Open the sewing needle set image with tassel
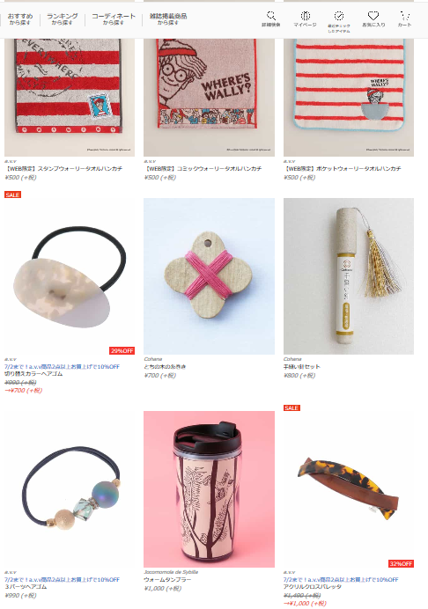The width and height of the screenshot is (428, 609). pos(349,276)
